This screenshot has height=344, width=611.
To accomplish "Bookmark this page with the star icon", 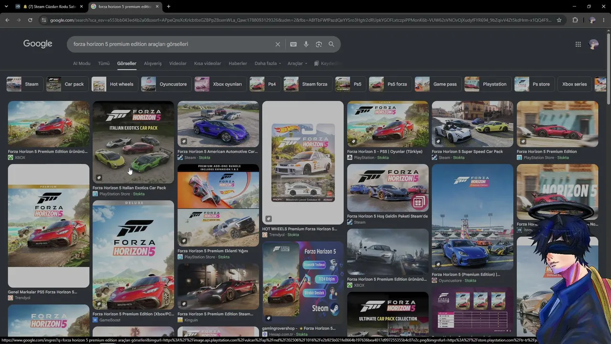I will [559, 20].
